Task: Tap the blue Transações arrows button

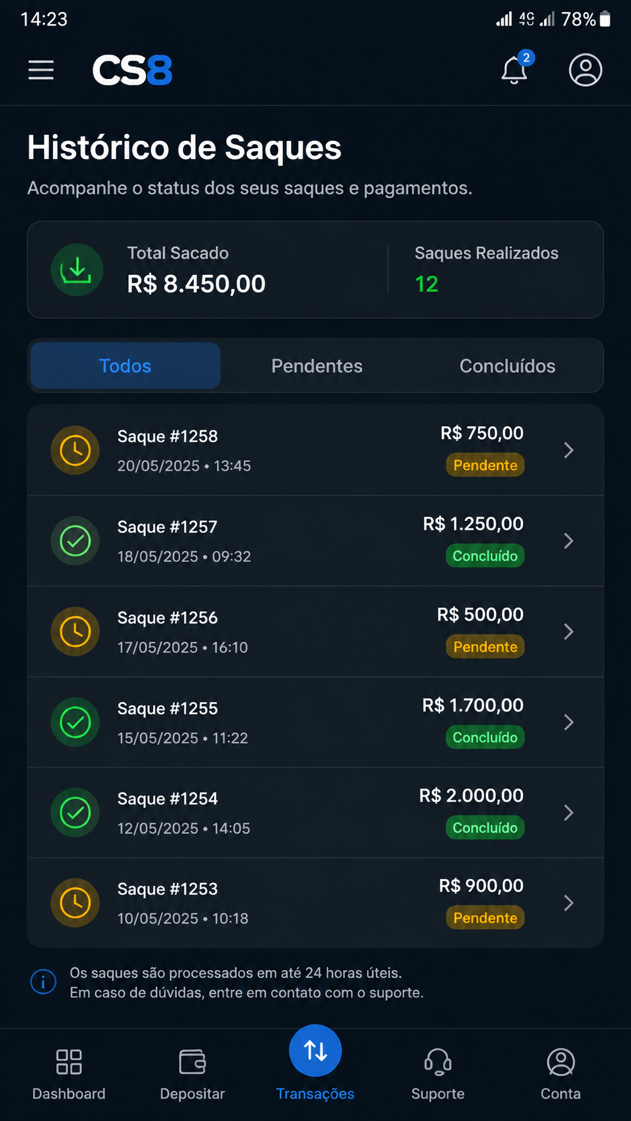Action: (x=315, y=1051)
